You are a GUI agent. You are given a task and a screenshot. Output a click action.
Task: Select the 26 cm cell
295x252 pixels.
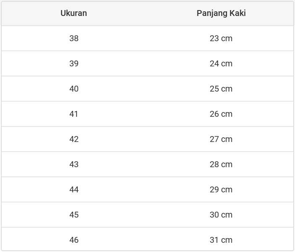tap(221, 114)
